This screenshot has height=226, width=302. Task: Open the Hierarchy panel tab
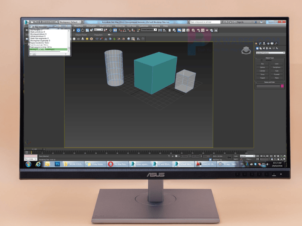264,44
